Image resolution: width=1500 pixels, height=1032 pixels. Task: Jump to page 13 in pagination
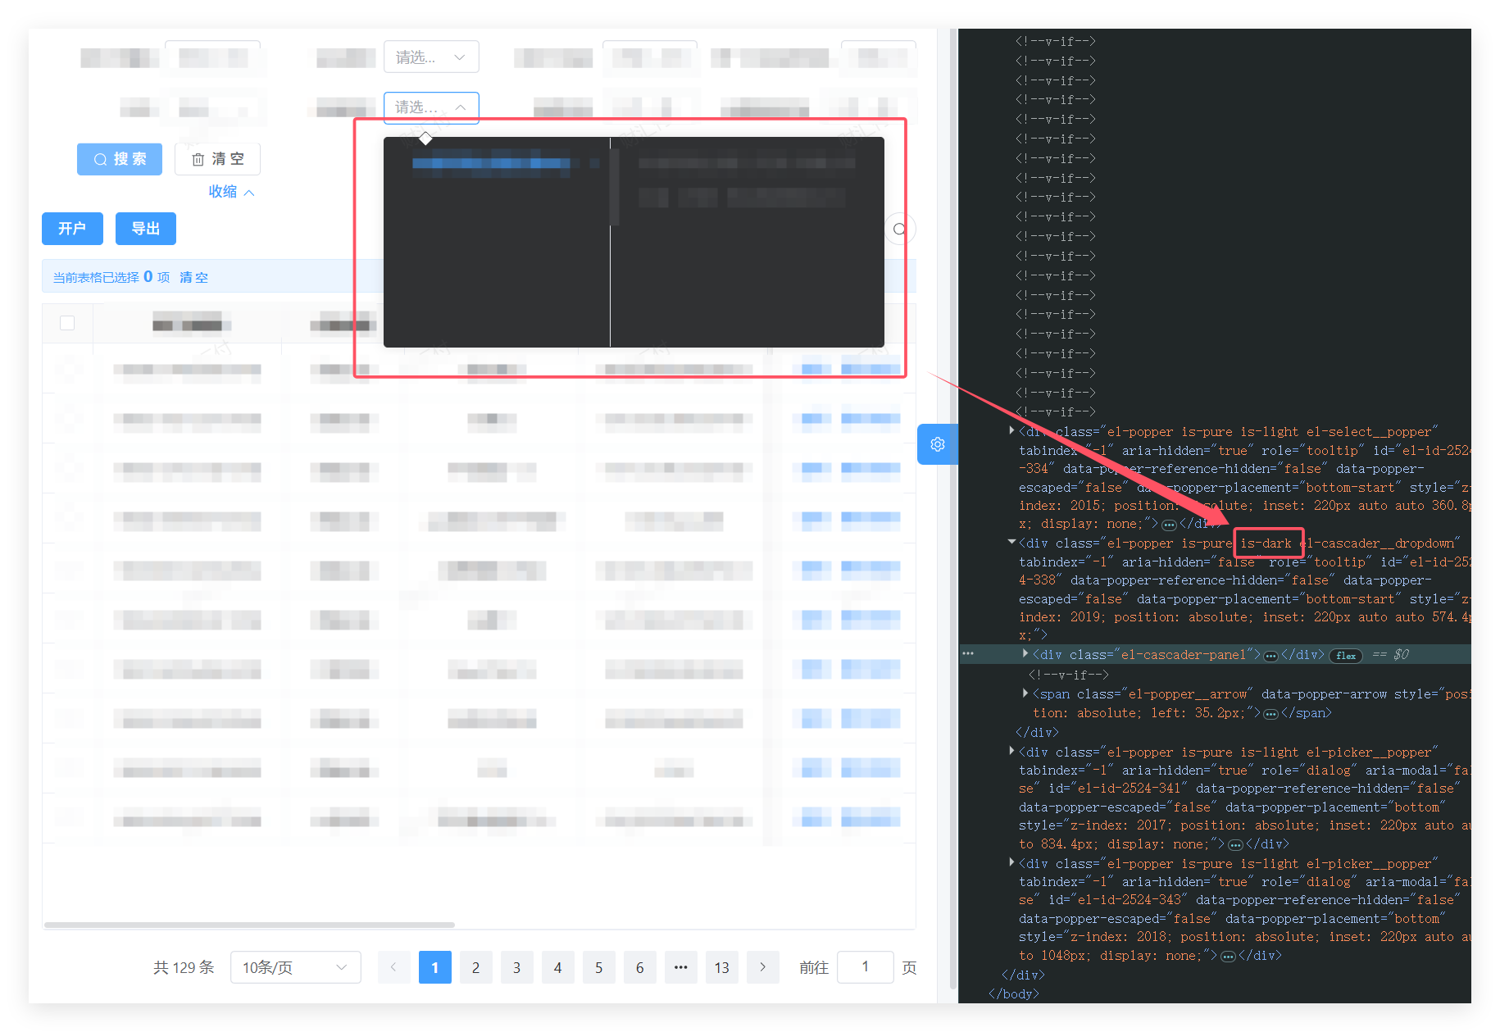(721, 967)
